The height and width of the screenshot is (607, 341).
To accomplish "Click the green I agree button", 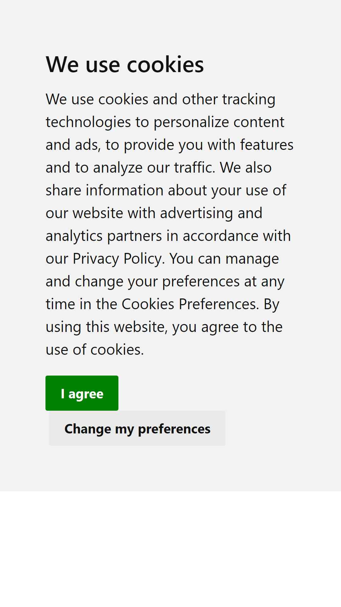I will 82,393.
